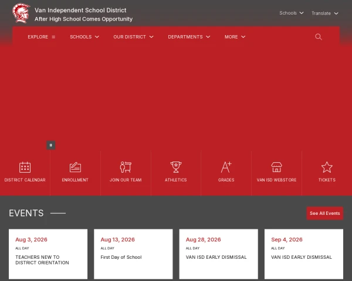Click the EVENTS section heading

pyautogui.click(x=26, y=213)
